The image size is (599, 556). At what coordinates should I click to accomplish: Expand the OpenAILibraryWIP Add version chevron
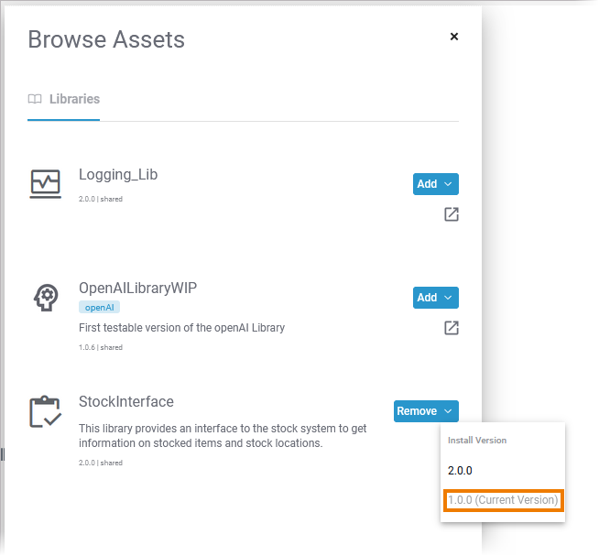[x=448, y=298]
